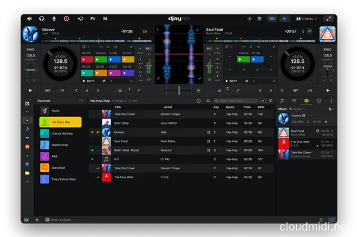
Task: Trigger the blue 01:26 cue pad on deck 1
Action: [x=114, y=59]
